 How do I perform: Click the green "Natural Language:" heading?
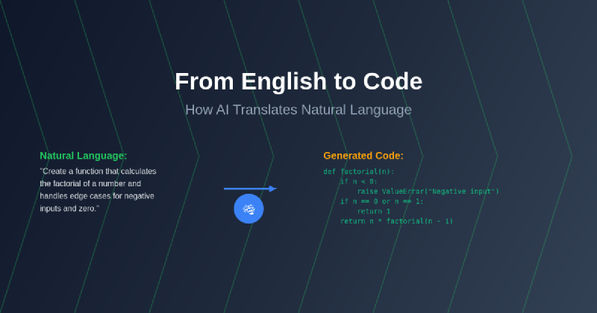coord(84,156)
